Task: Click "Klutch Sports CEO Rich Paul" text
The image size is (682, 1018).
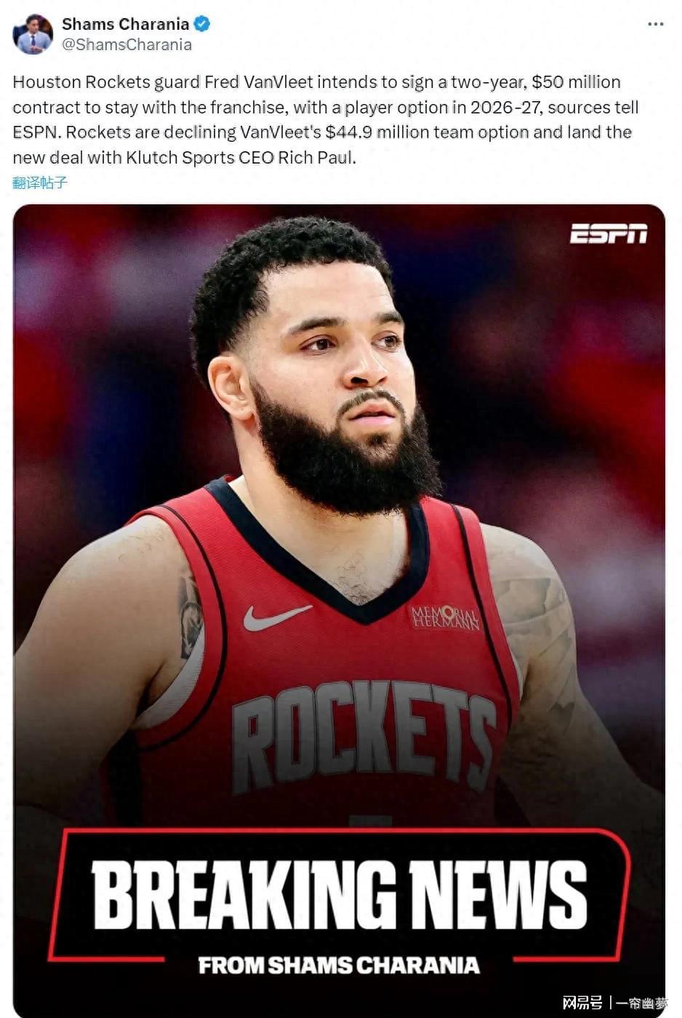Action: pos(241,157)
